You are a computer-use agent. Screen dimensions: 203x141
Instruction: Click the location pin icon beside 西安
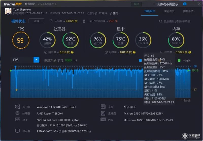(x=111, y=13)
